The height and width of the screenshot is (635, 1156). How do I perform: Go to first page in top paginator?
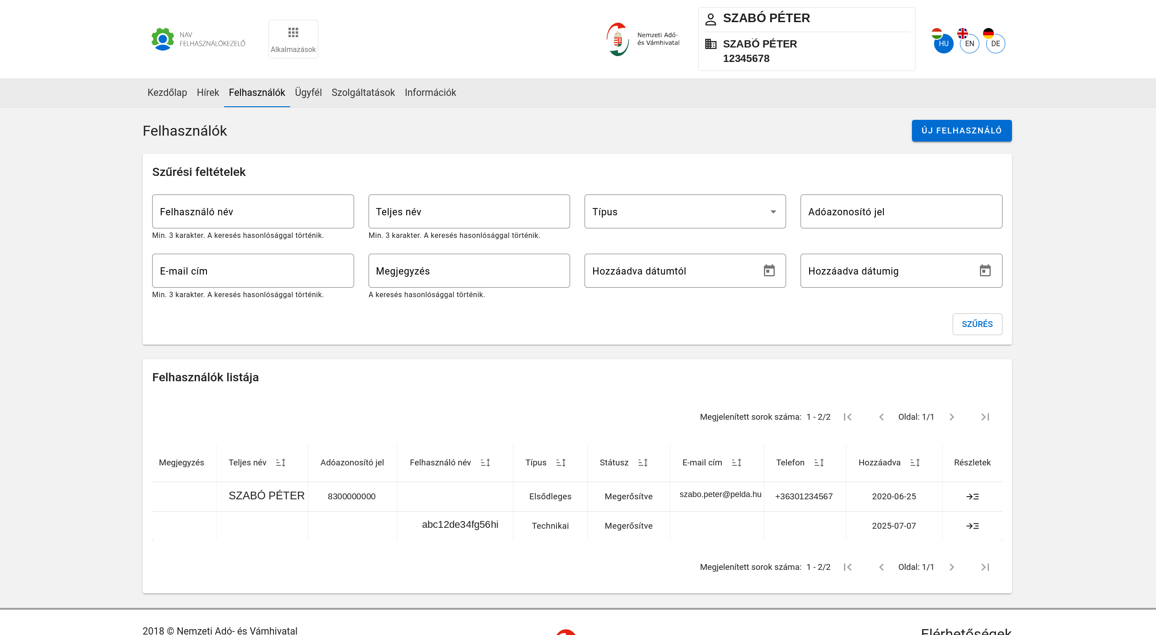848,417
